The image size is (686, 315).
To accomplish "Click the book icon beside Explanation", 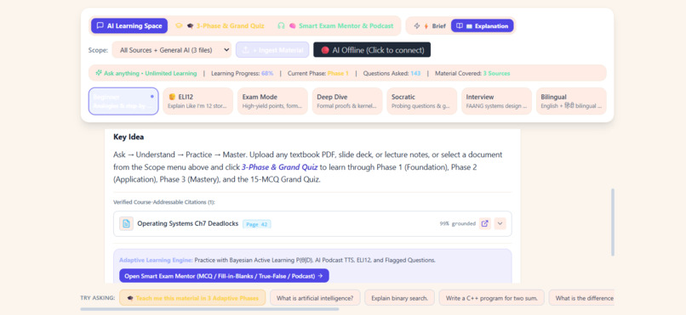I will tap(460, 26).
